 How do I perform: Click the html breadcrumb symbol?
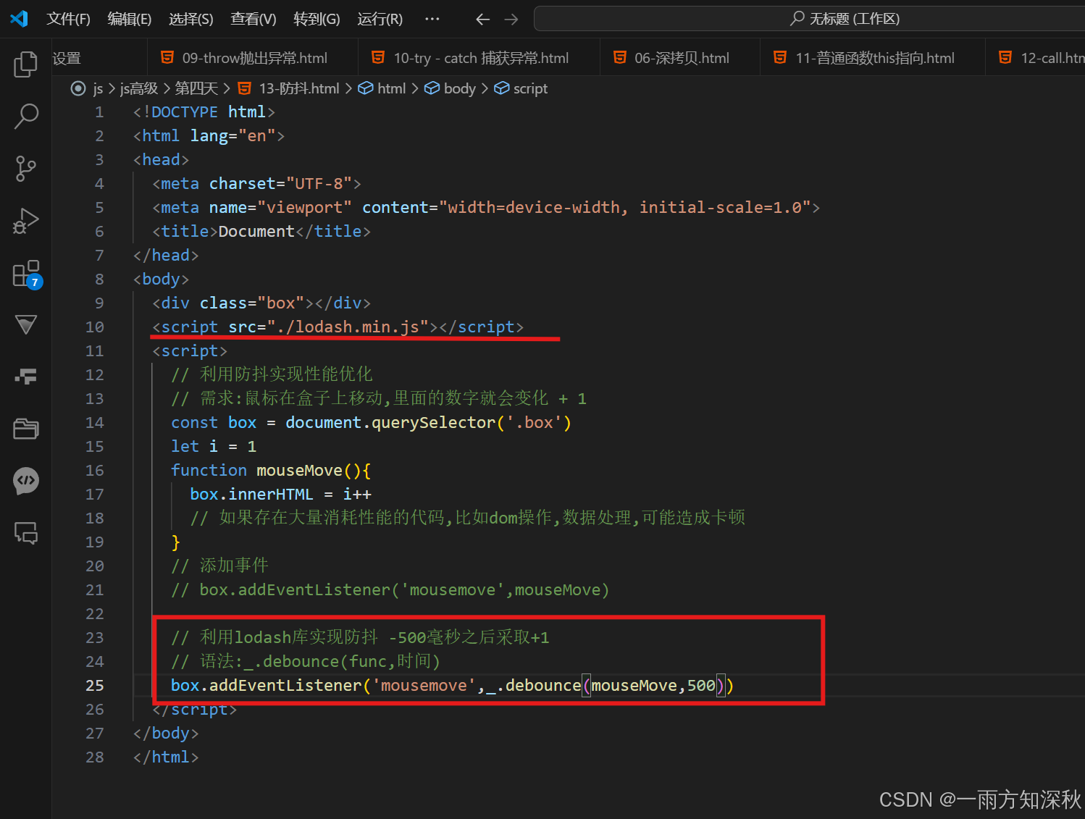[382, 88]
